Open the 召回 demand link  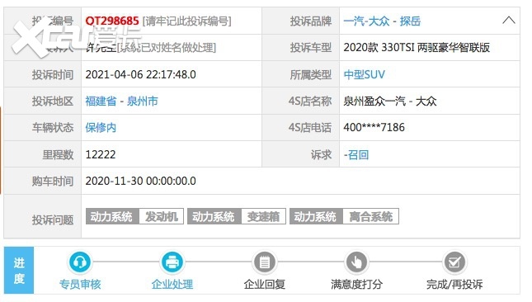(x=358, y=155)
